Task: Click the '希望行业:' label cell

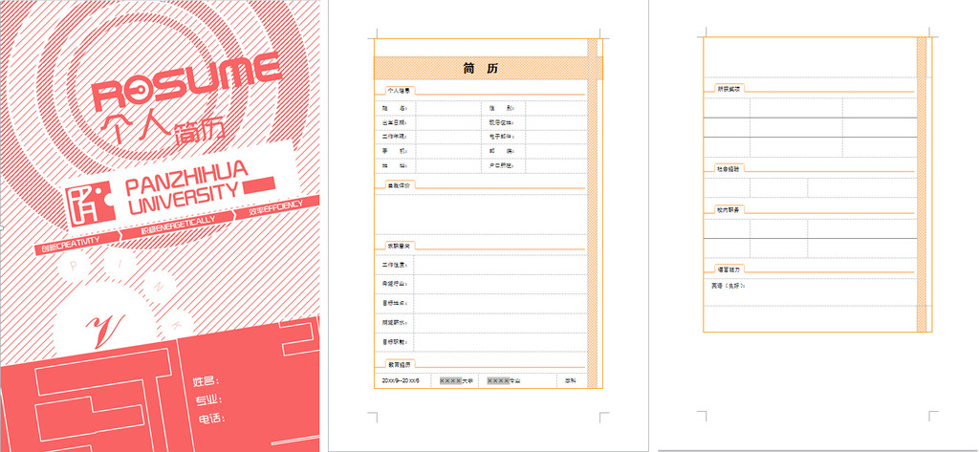Action: [395, 284]
